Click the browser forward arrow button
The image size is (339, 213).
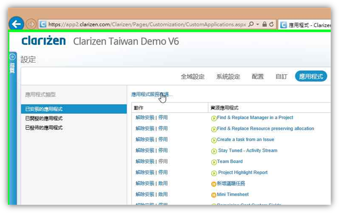31,24
